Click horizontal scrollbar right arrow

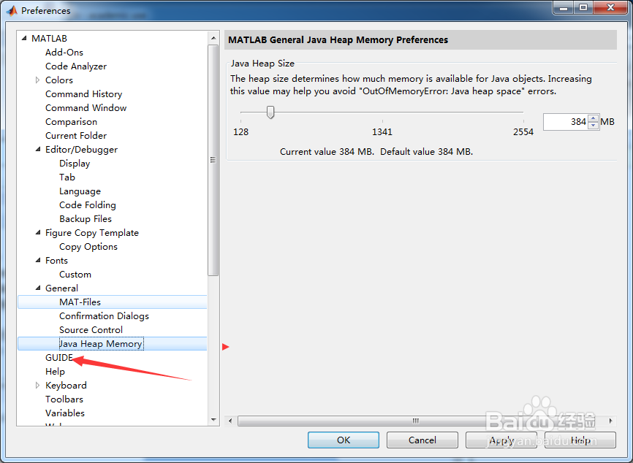point(611,421)
